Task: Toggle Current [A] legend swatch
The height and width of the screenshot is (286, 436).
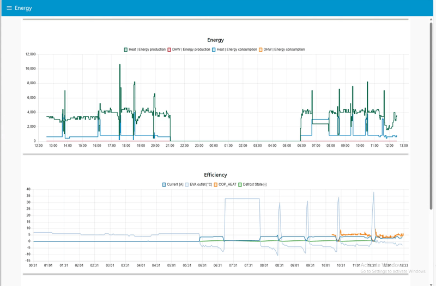Action: [x=164, y=184]
